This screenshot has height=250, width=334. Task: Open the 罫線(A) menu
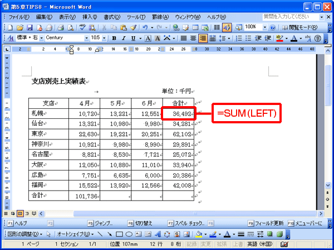click(x=160, y=17)
